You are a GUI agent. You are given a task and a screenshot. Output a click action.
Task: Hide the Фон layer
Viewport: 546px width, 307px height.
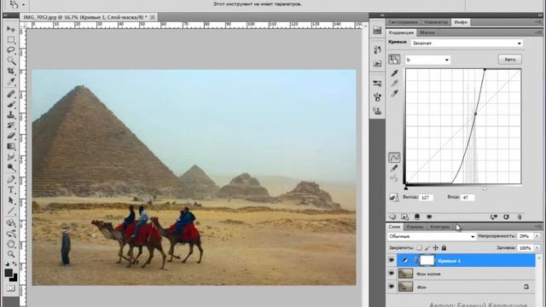pyautogui.click(x=392, y=287)
